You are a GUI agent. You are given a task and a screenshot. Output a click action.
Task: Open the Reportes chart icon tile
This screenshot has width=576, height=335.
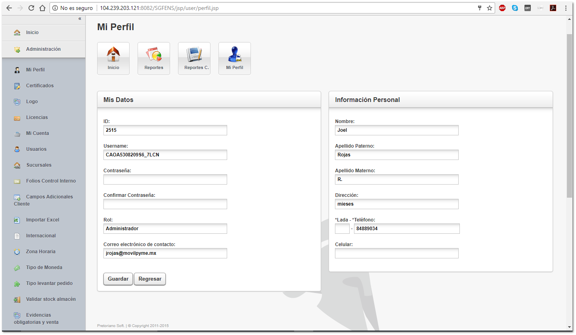[x=154, y=58]
